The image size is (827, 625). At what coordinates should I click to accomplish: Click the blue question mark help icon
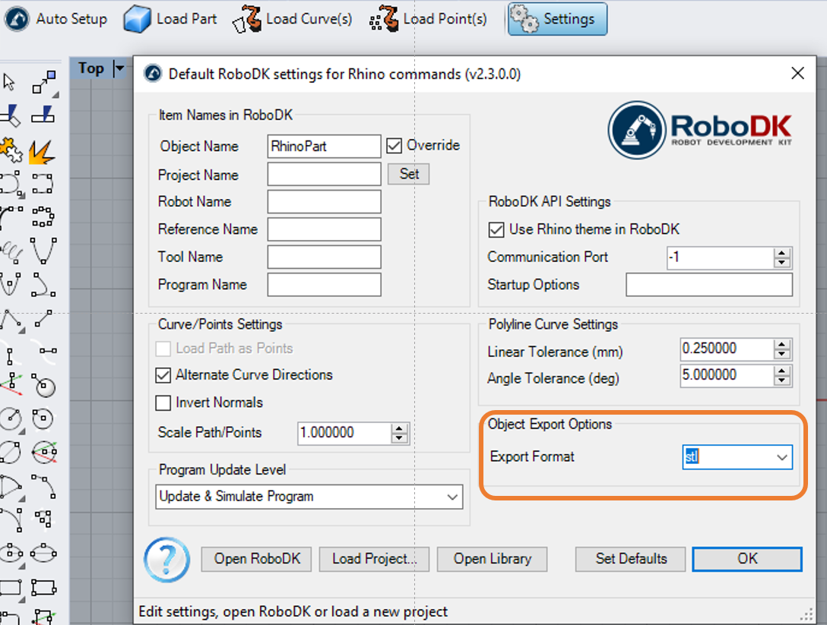tap(166, 560)
